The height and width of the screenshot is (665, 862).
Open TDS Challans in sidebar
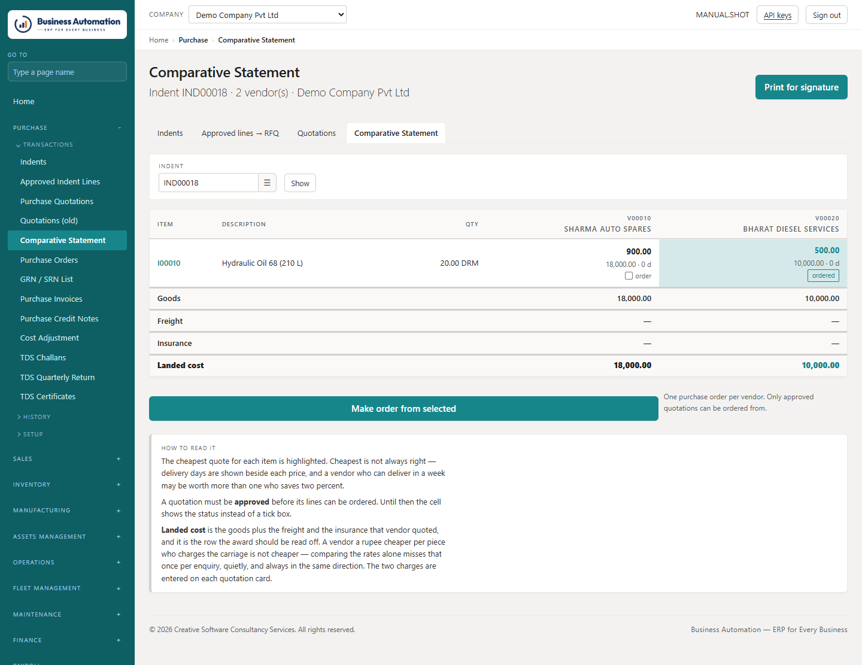coord(67,358)
